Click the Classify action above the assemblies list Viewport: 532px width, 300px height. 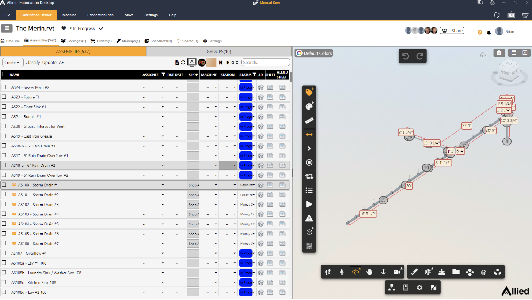tap(33, 62)
